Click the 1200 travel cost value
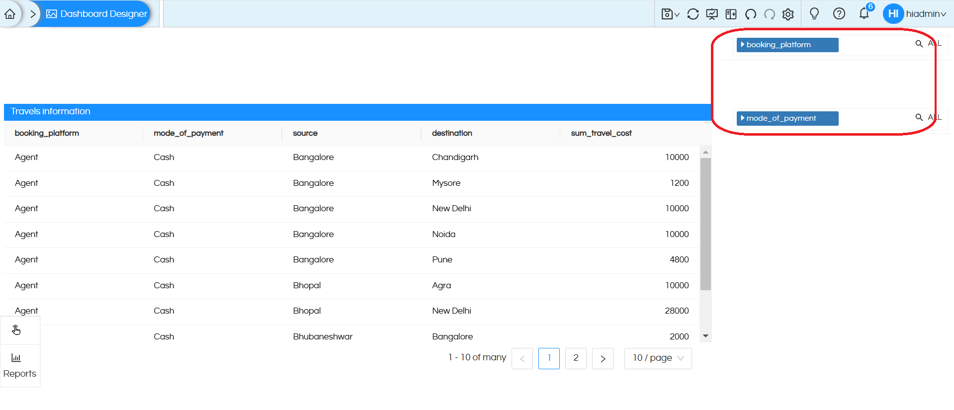Viewport: 954px width, 410px height. [679, 183]
